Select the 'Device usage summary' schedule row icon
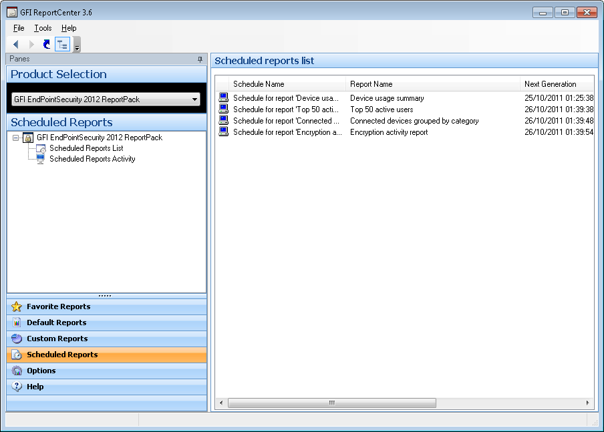604x432 pixels. coord(223,98)
